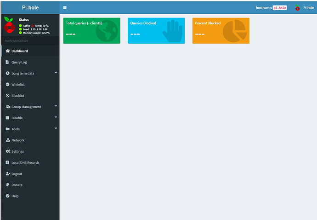Click the Blacklist ban icon
The height and width of the screenshot is (220, 317).
tap(7, 96)
